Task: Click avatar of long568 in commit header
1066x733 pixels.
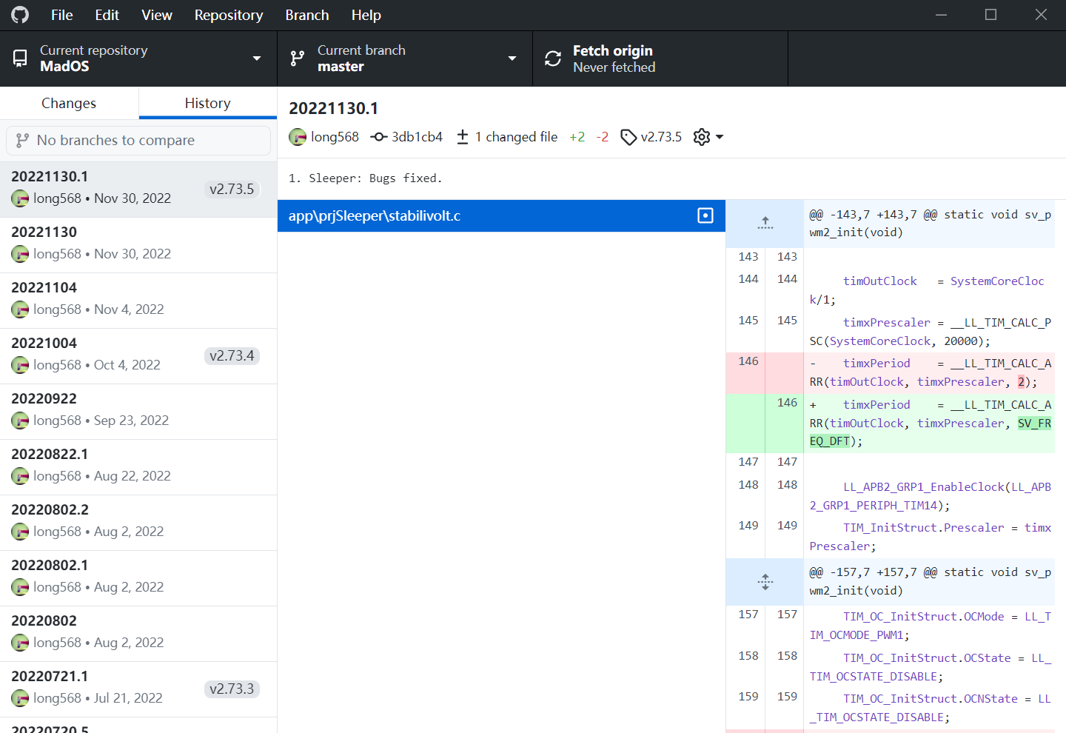Action: coord(298,137)
